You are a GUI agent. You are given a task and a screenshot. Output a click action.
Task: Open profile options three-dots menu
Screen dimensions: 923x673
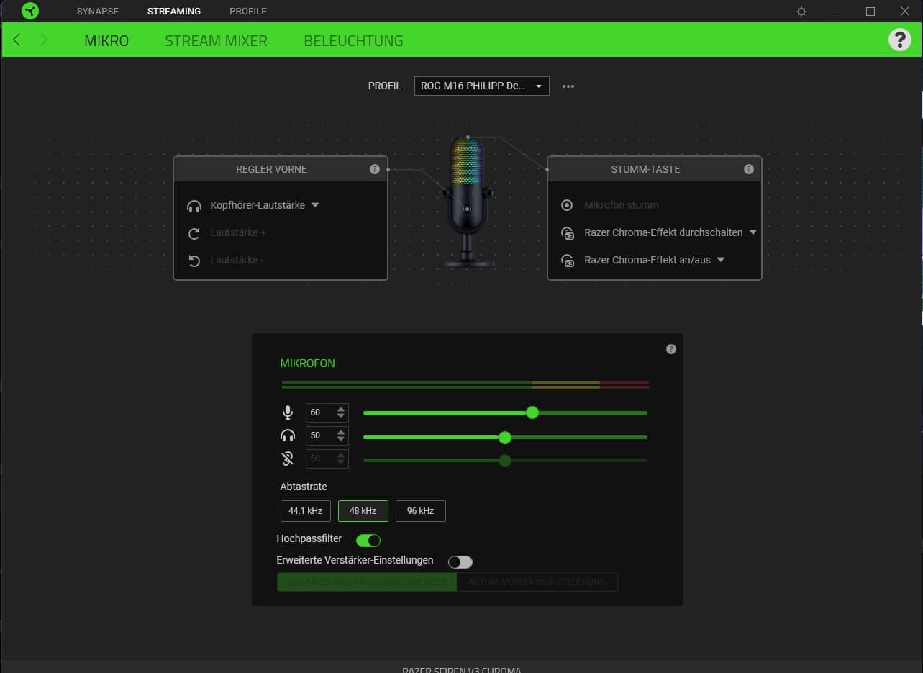(x=568, y=86)
